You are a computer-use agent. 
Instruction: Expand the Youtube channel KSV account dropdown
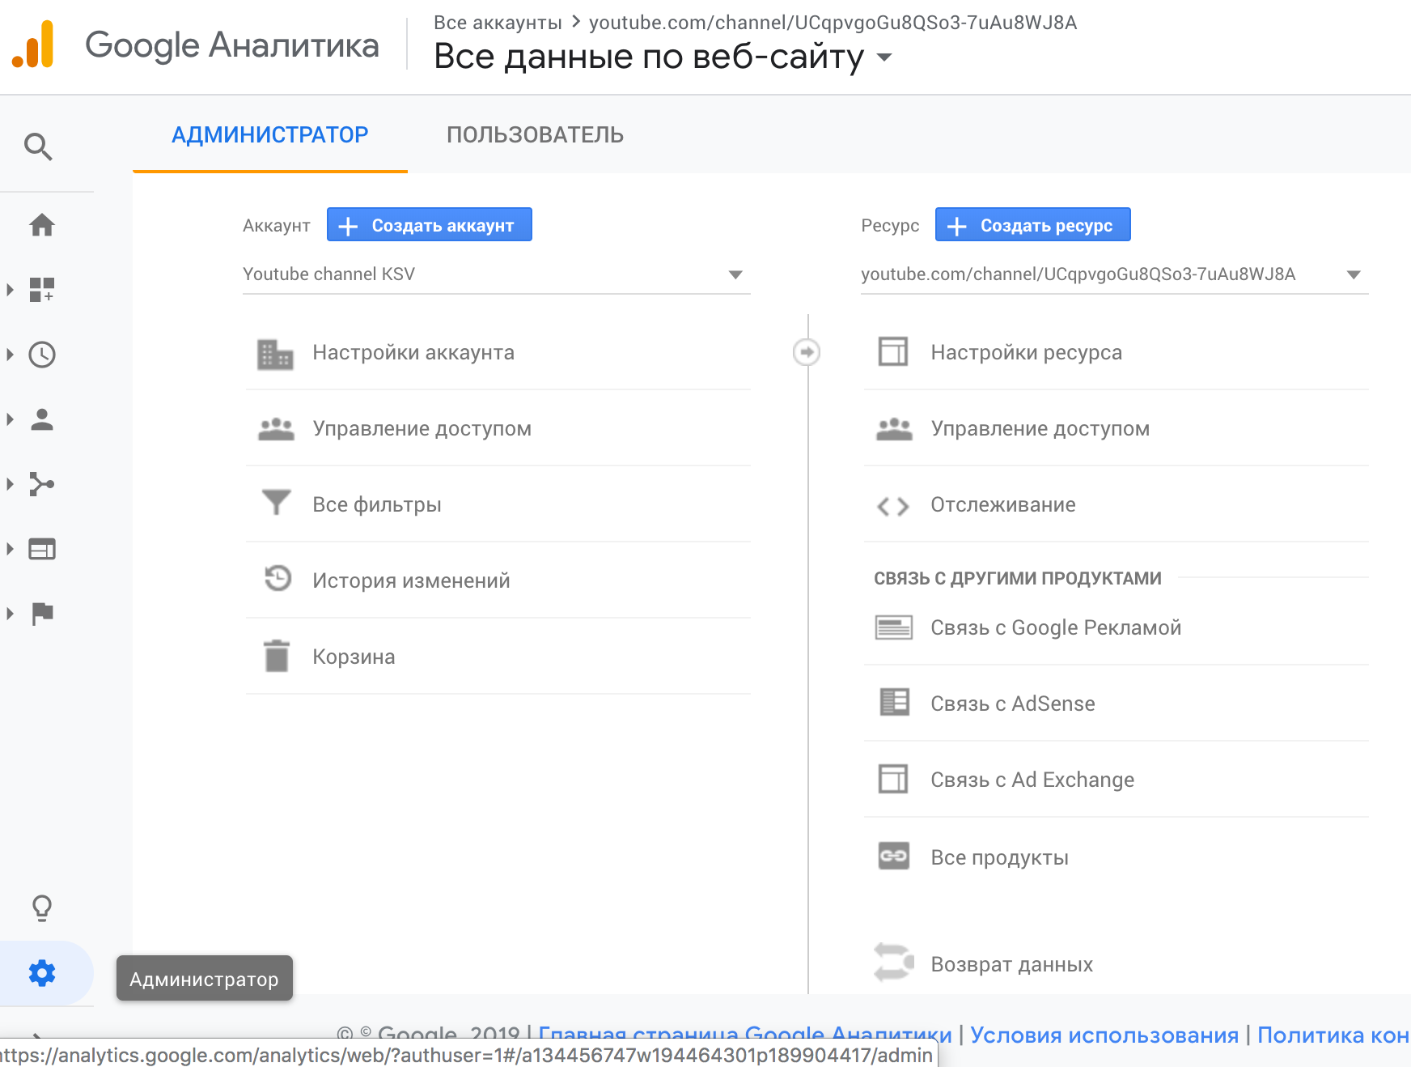tap(497, 274)
